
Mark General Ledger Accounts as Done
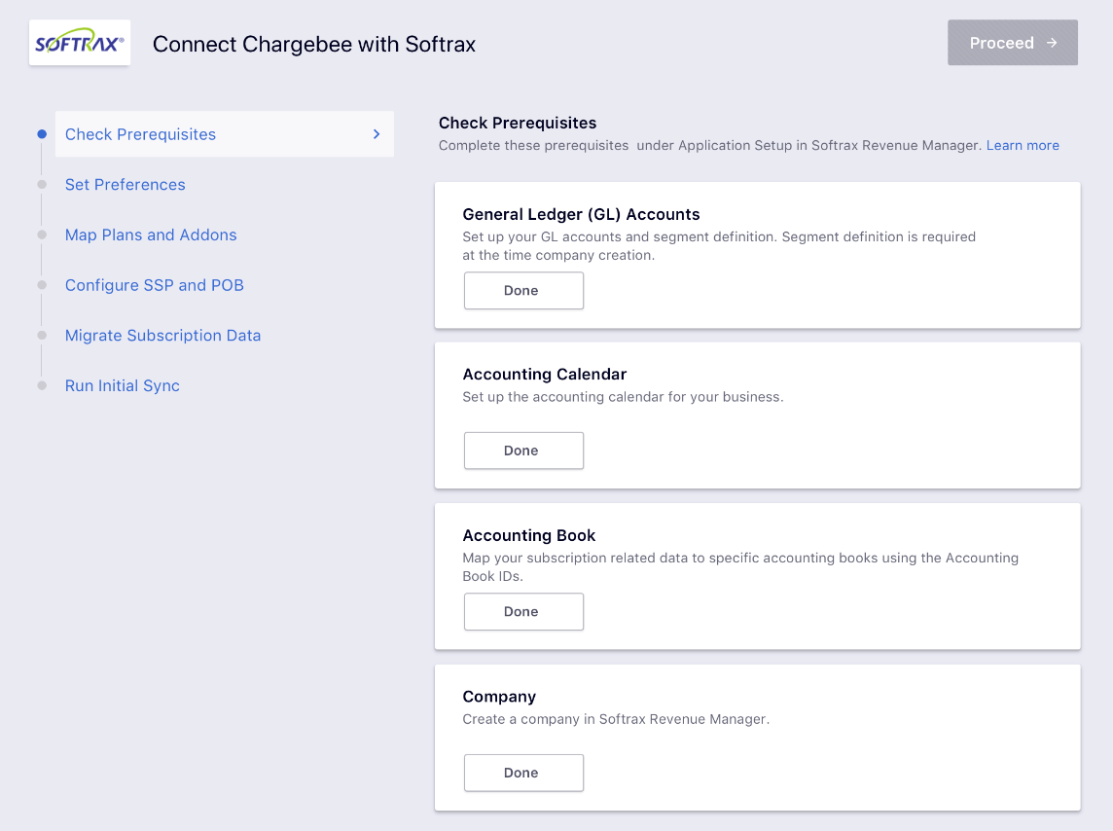pos(523,291)
